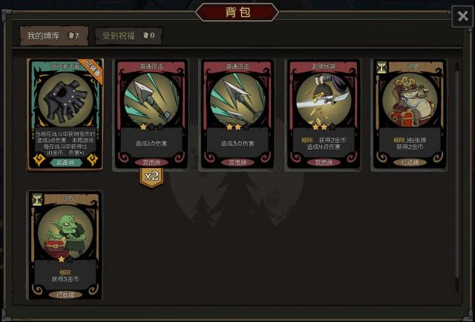The width and height of the screenshot is (475, 322).
Task: Select the single spearhead 普通攻击 card
Action: (x=151, y=115)
